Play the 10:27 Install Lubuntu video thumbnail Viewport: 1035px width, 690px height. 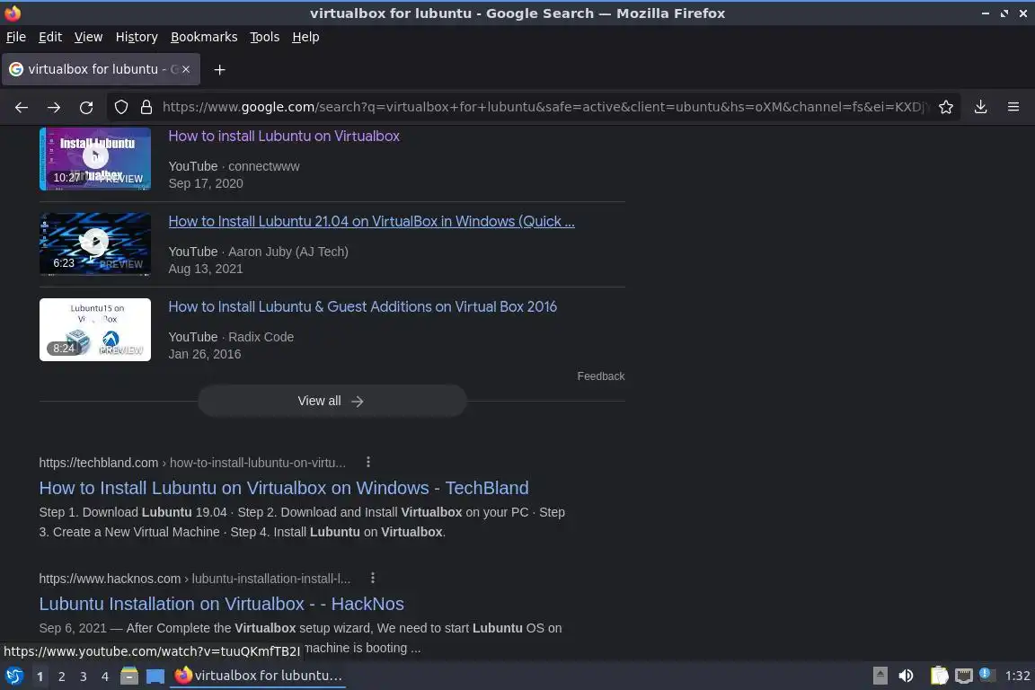point(95,159)
